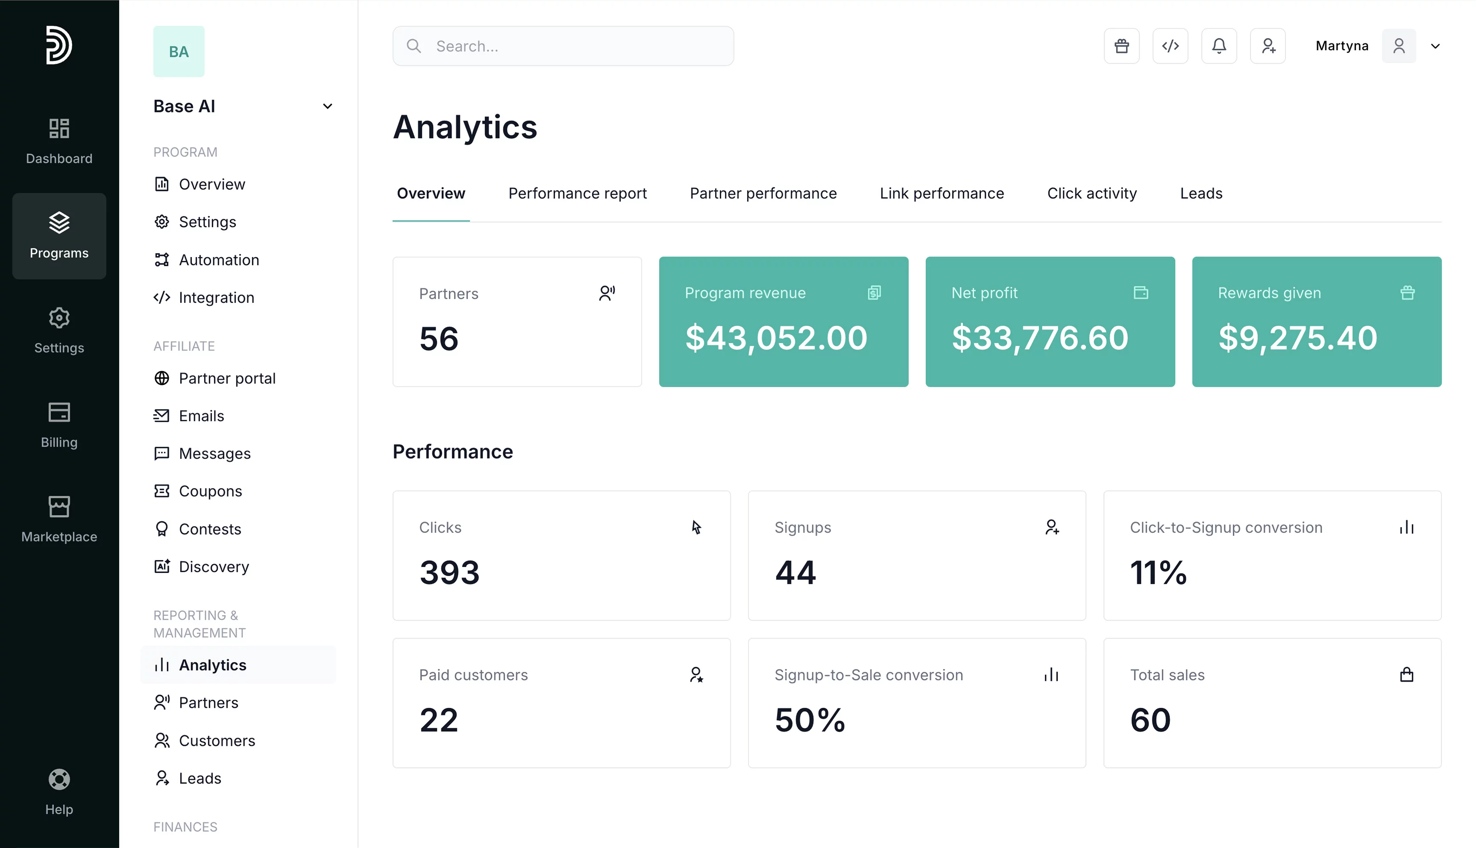Viewport: 1476px width, 848px height.
Task: Open the Martyna account menu chevron
Action: click(x=1435, y=46)
